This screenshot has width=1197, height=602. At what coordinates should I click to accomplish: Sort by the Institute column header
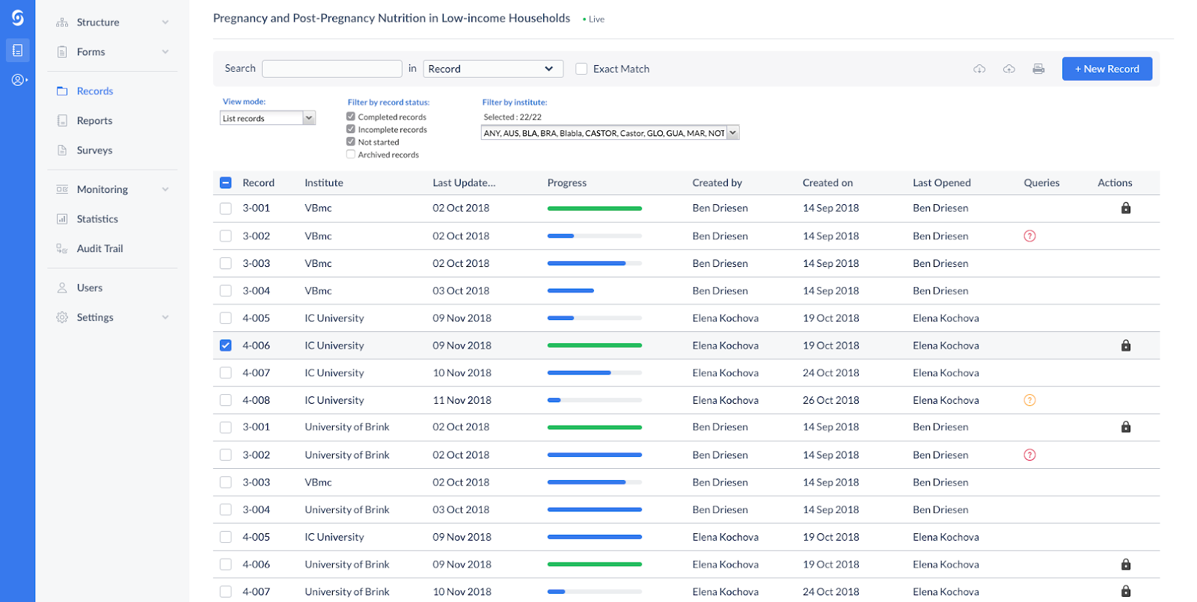click(x=324, y=182)
